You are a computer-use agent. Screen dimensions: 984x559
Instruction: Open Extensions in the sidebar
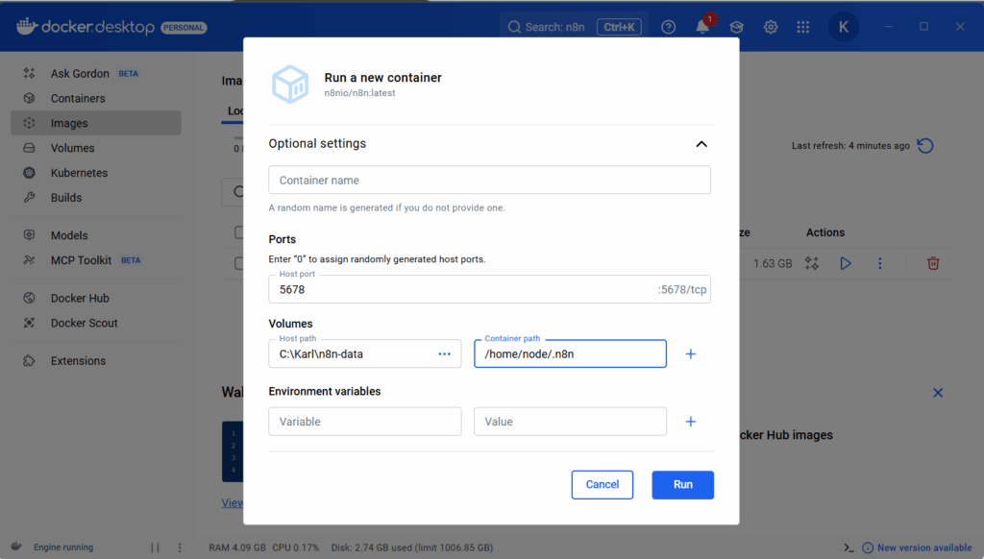tap(96, 361)
